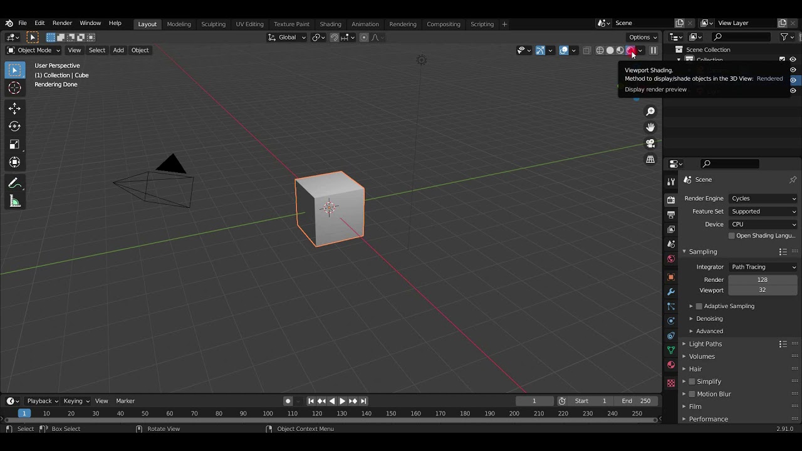
Task: Switch to the Output Properties tab
Action: point(670,214)
